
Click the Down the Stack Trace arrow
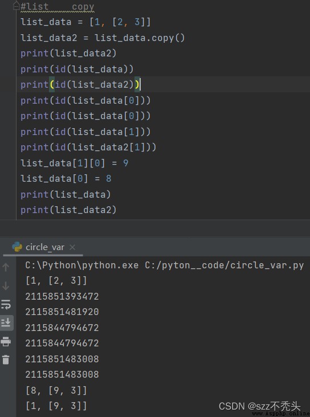point(6,286)
